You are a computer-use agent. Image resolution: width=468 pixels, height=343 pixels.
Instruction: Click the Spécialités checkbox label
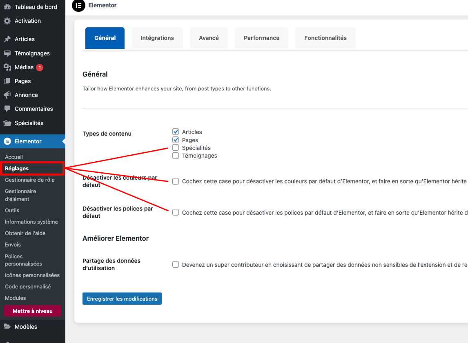click(x=196, y=148)
